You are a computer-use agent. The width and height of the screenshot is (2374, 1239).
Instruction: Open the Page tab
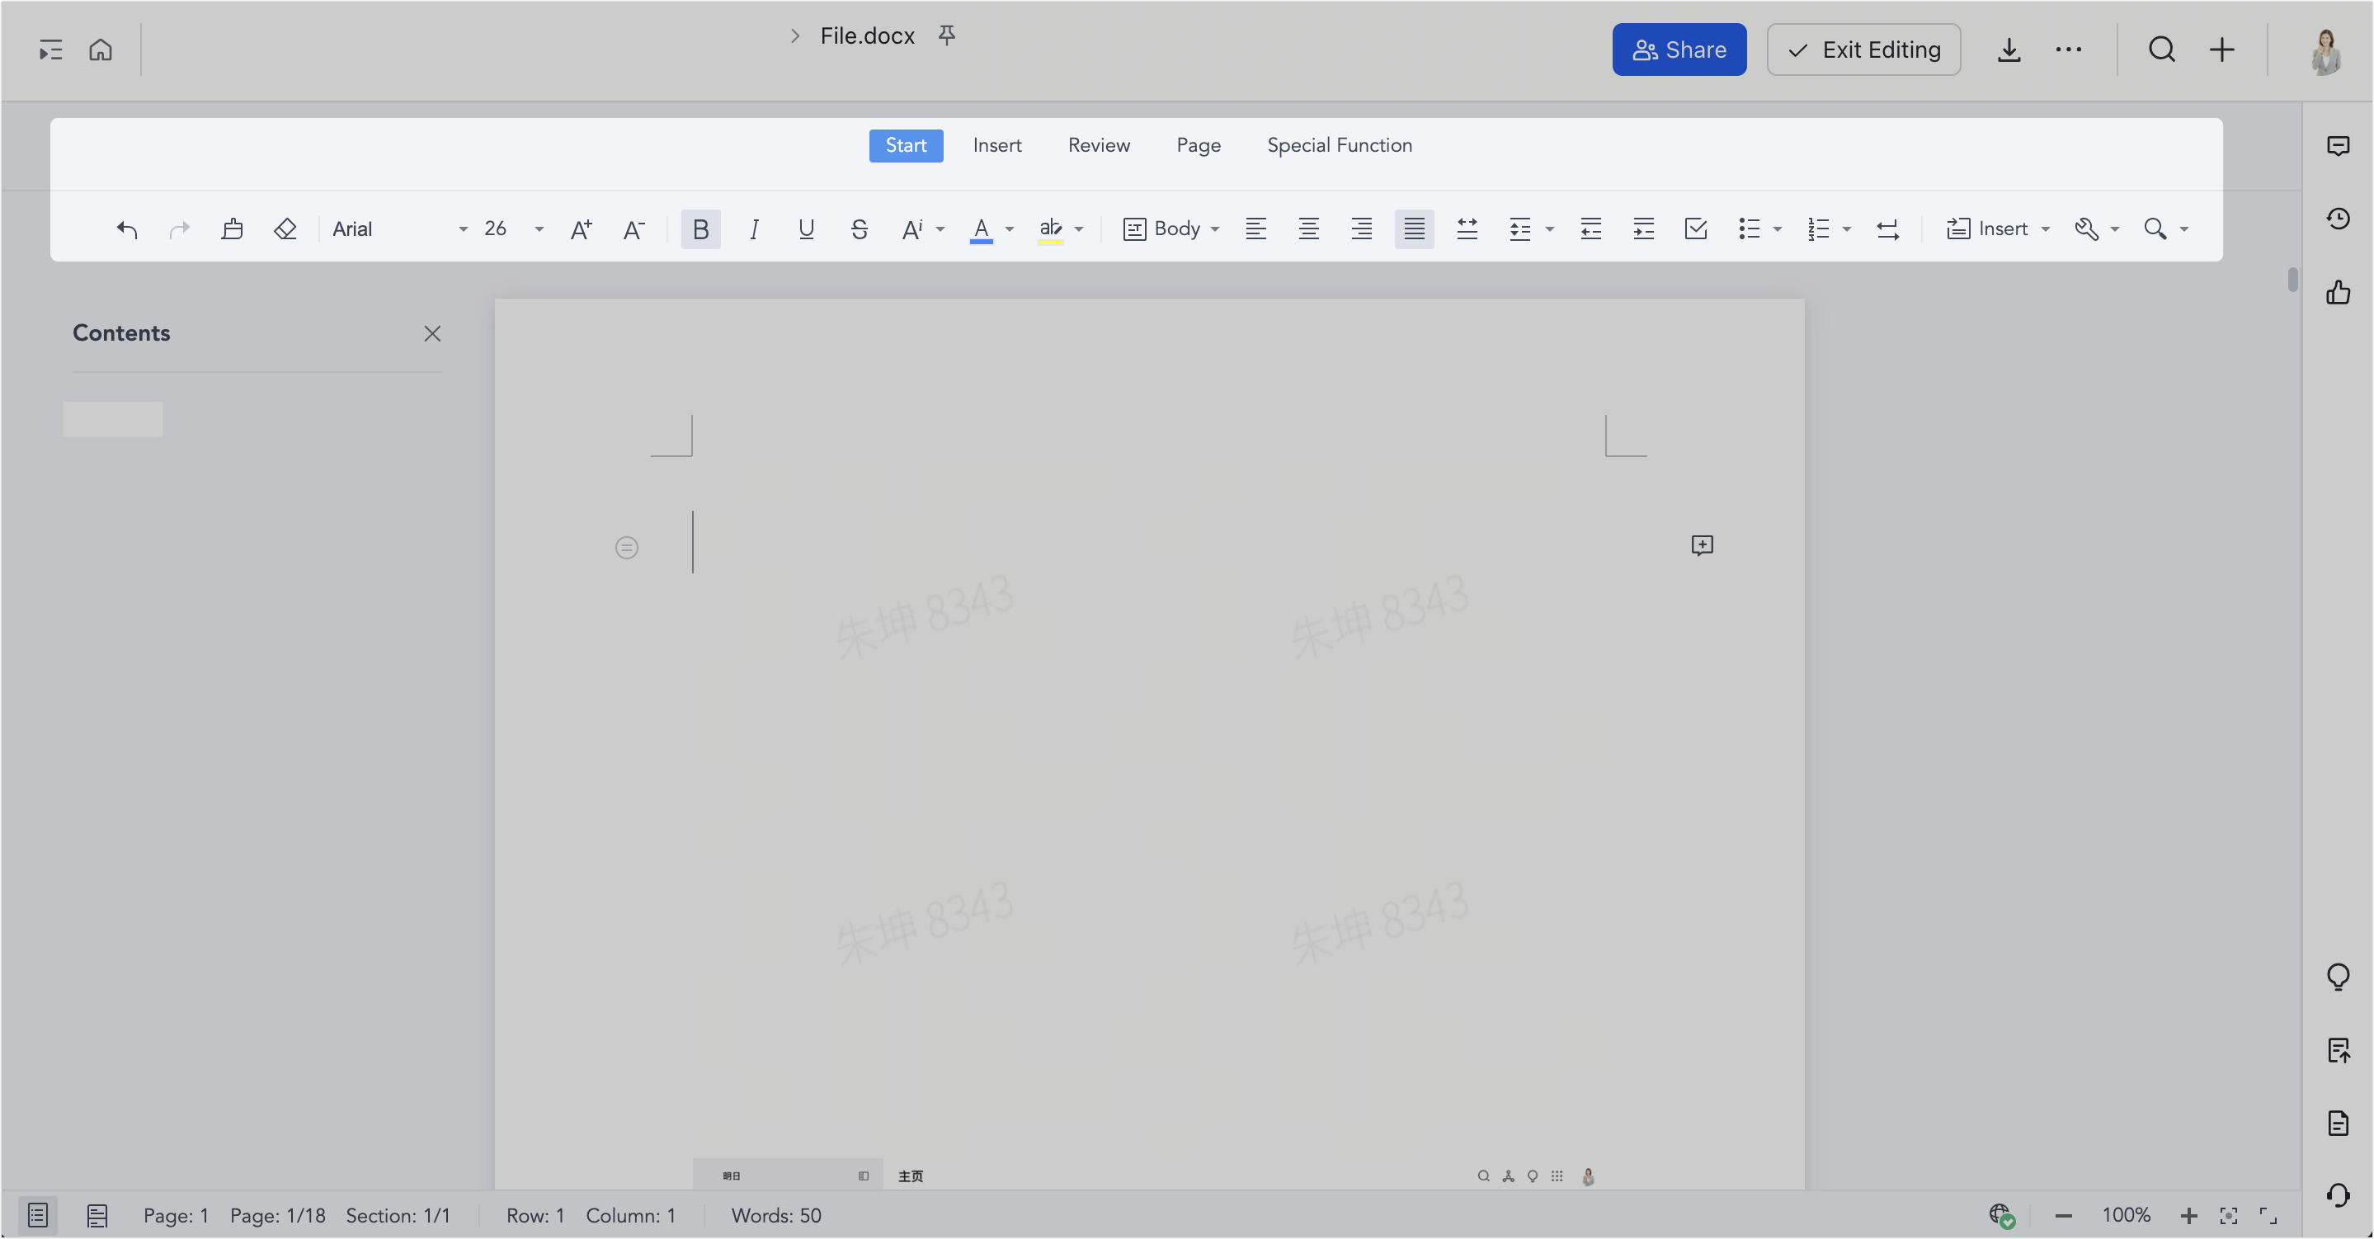click(1198, 146)
